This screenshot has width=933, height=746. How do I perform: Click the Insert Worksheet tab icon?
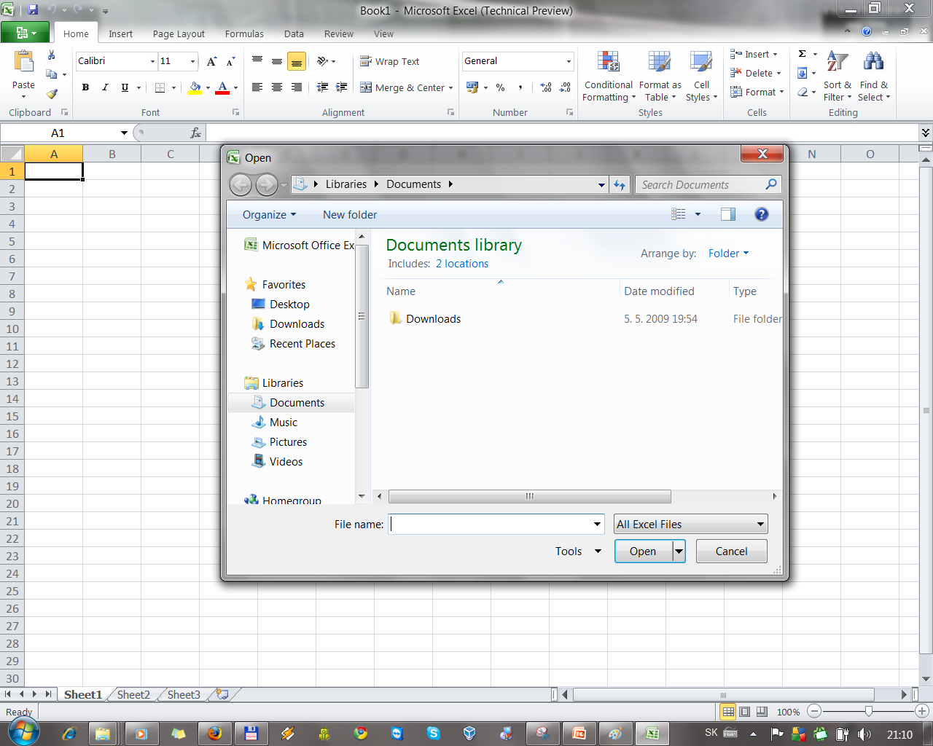click(222, 694)
